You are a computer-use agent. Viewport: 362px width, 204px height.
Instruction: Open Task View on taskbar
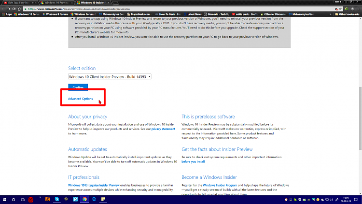23,199
